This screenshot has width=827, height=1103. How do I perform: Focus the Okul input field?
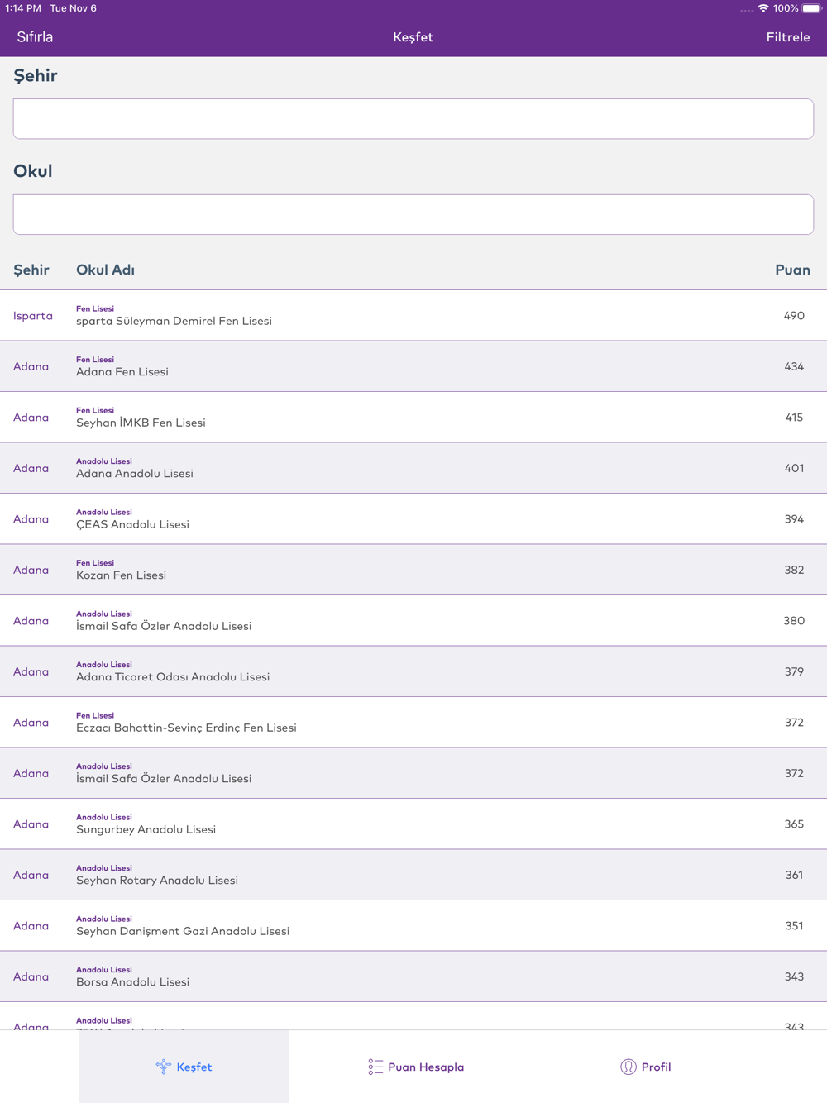(413, 215)
